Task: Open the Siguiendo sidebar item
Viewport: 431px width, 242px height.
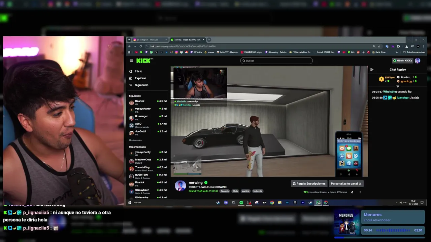Action: [x=139, y=85]
